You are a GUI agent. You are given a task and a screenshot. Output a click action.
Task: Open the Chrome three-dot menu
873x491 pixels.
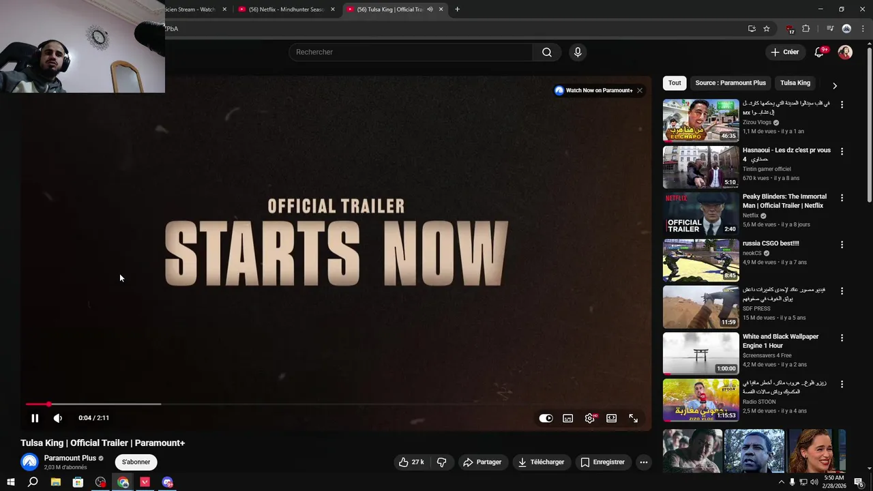(863, 29)
